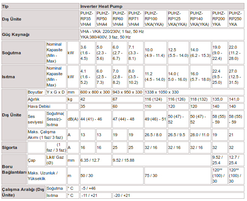Click heating capacity '27.0 (12.5 - 31.5)'
Viewport: 247px width, 201px height.
236,77
